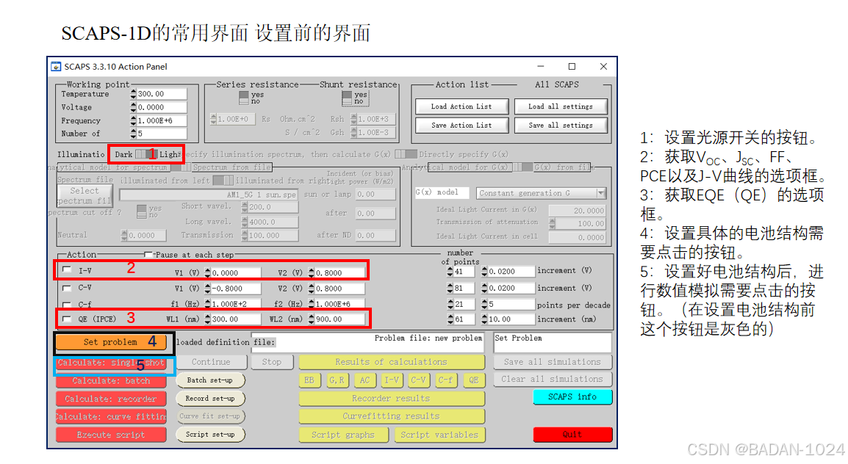Viewport: 848px width, 464px height.
Task: Click the red Quit button
Action: pos(572,435)
